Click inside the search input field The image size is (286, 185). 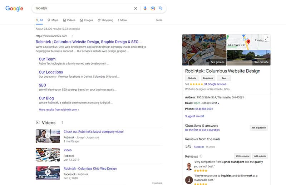(x=82, y=9)
